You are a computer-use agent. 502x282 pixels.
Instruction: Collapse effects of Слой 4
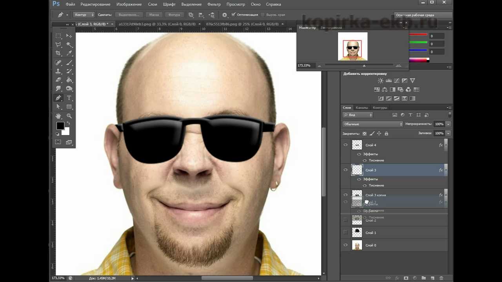446,145
